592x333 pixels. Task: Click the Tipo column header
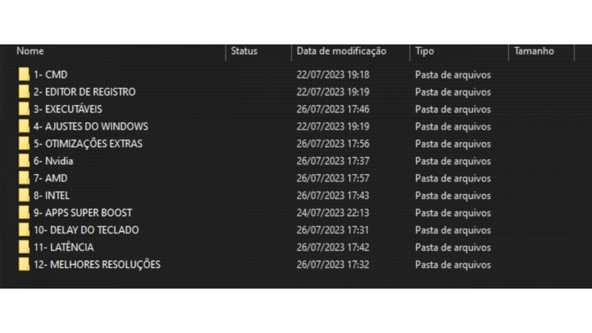[425, 51]
